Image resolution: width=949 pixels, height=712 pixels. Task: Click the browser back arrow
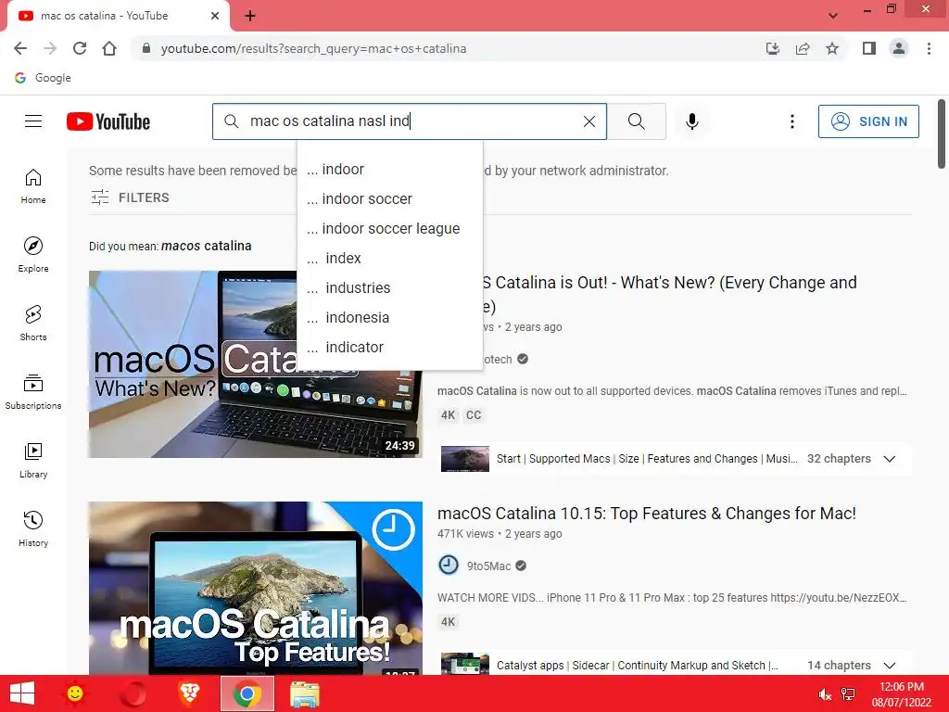point(20,48)
